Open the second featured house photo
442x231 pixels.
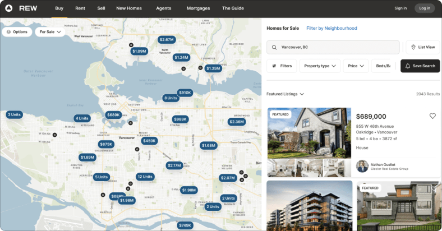pos(399,206)
